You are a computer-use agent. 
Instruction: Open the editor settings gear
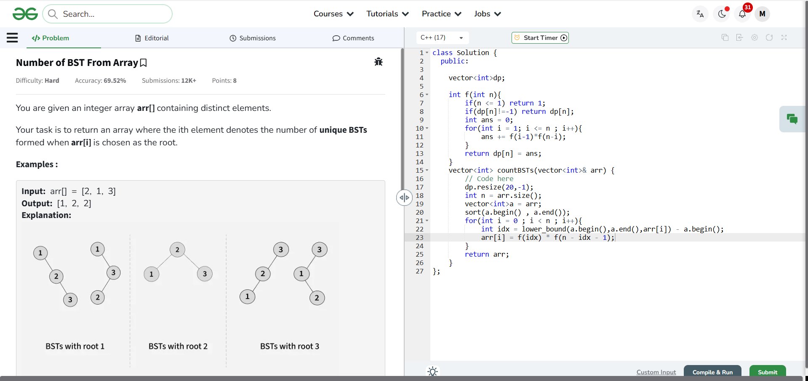click(x=754, y=37)
